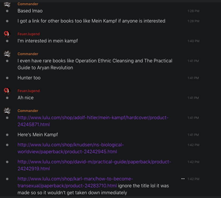Click the 1:40 PM timestamp
The image size is (221, 198).
click(193, 41)
